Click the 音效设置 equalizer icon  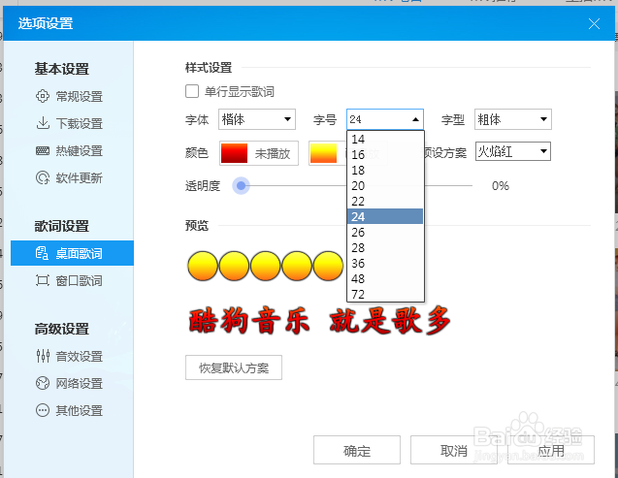[x=43, y=356]
